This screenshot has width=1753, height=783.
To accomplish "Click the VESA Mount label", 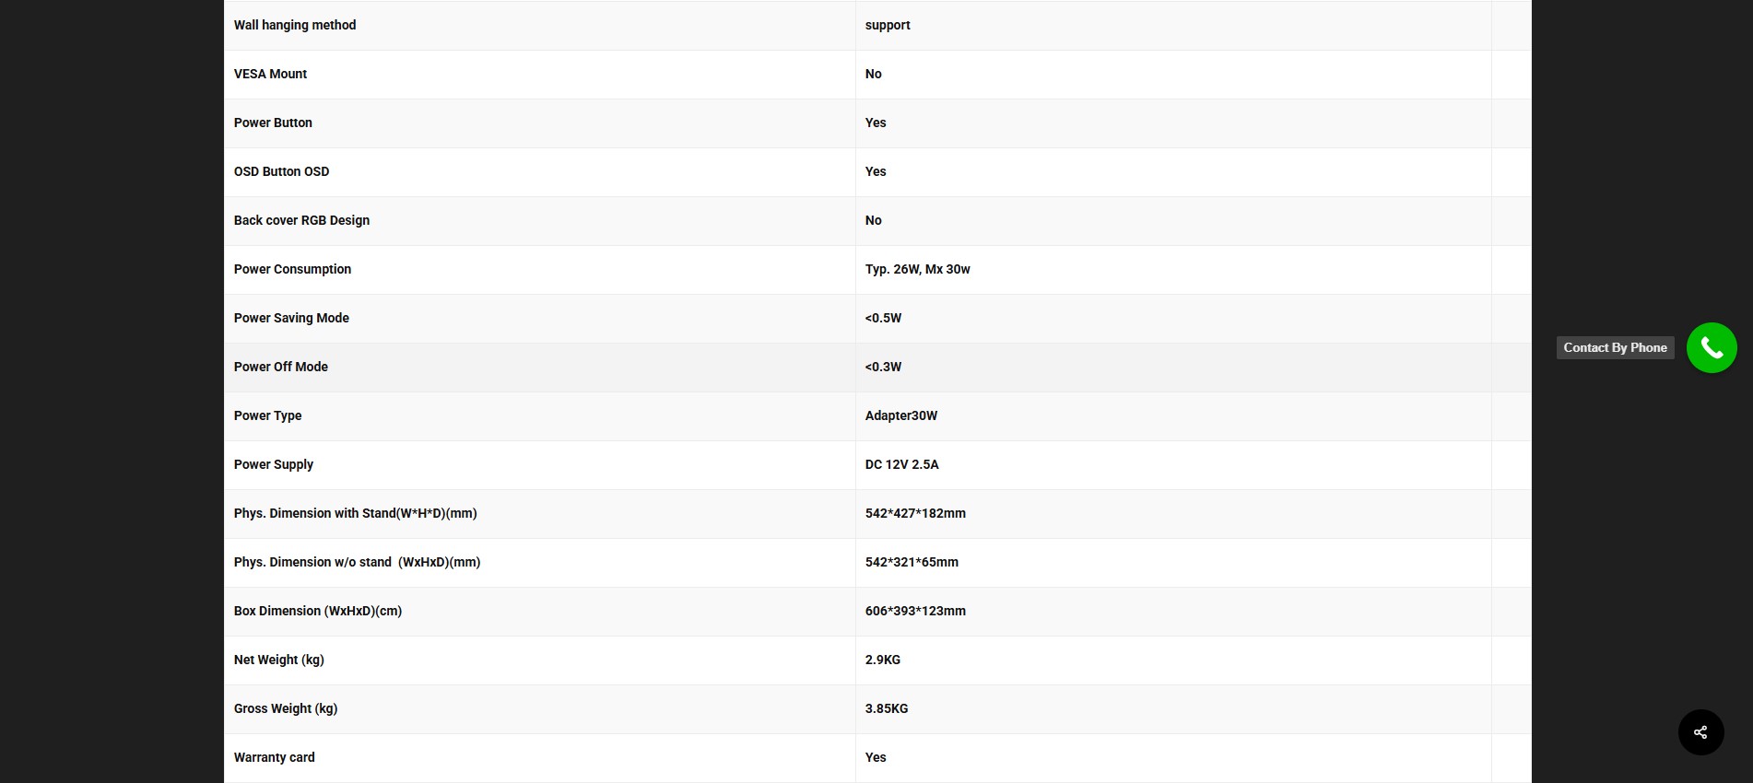I will point(270,74).
